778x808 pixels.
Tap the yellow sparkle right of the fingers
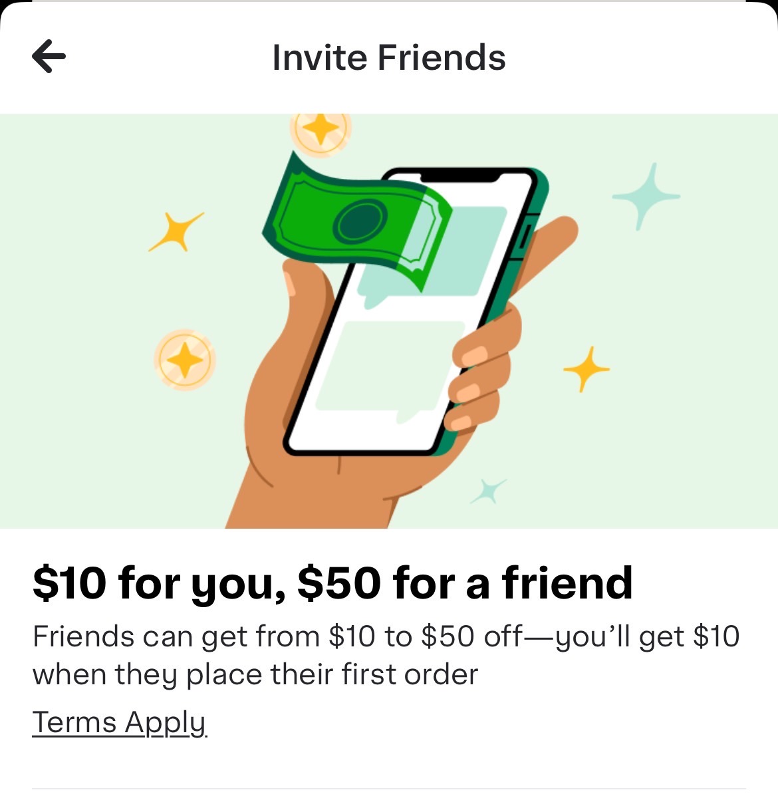tap(586, 368)
